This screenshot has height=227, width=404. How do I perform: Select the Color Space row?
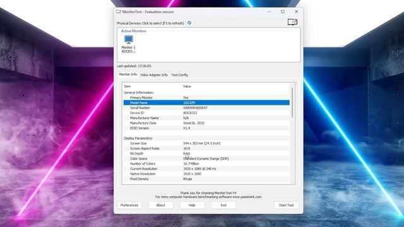pos(206,158)
